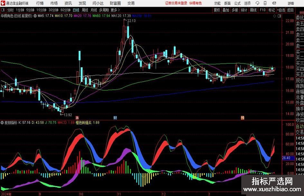Screen dimensions: 304x196
Task: Click 证券交易未登录 login link
Action: pyautogui.click(x=176, y=3)
